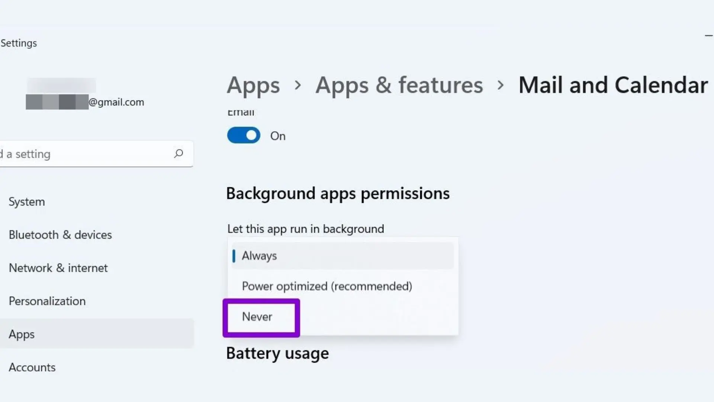Image resolution: width=714 pixels, height=402 pixels.
Task: Click the search magnifier icon
Action: 178,153
